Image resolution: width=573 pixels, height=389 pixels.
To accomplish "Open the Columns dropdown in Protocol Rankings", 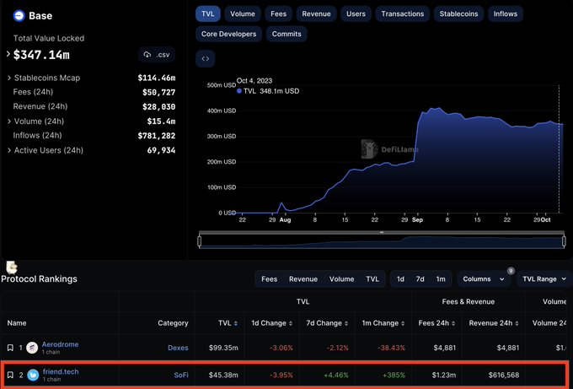I will point(483,278).
